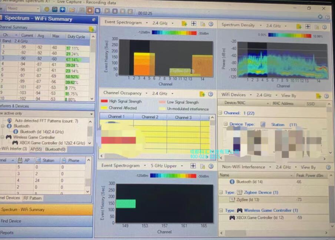Click the yellow gear settings icon in toolbar

pyautogui.click(x=47, y=9)
